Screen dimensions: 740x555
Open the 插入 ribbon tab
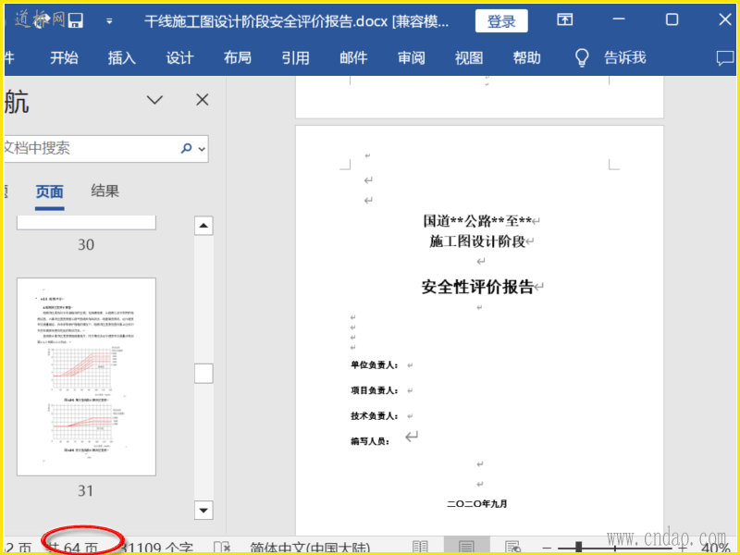[x=122, y=58]
